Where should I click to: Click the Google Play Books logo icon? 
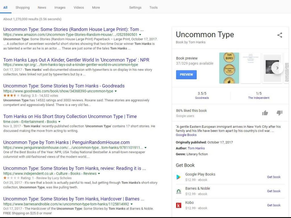point(178,177)
